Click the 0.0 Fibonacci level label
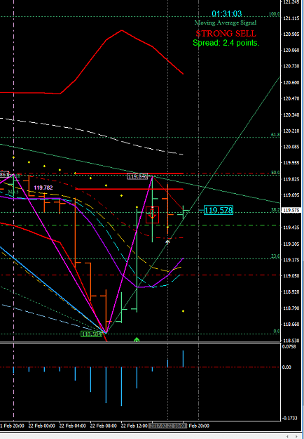The width and height of the screenshot is (304, 439). [x=277, y=332]
